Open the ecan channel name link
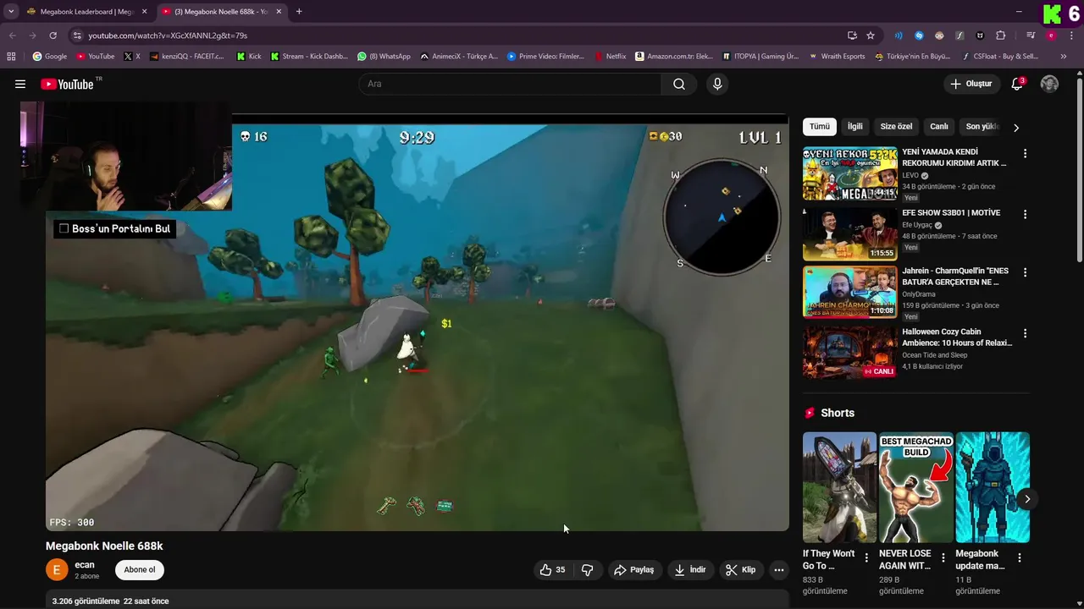Viewport: 1084px width, 609px height. (x=85, y=565)
